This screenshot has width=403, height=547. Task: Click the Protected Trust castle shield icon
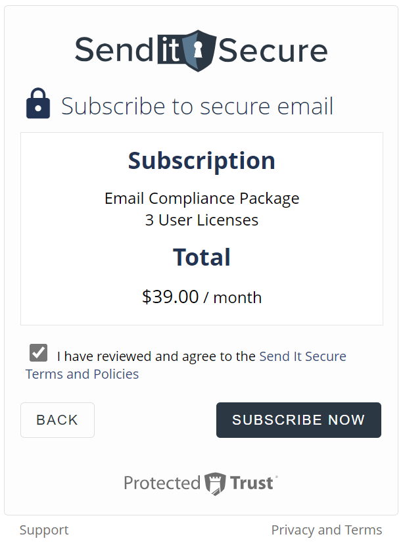click(215, 484)
